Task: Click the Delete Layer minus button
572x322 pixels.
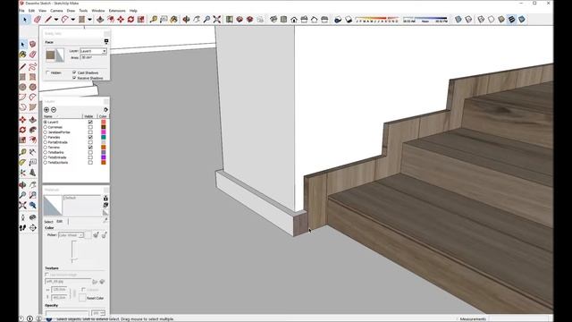Action: pyautogui.click(x=54, y=109)
